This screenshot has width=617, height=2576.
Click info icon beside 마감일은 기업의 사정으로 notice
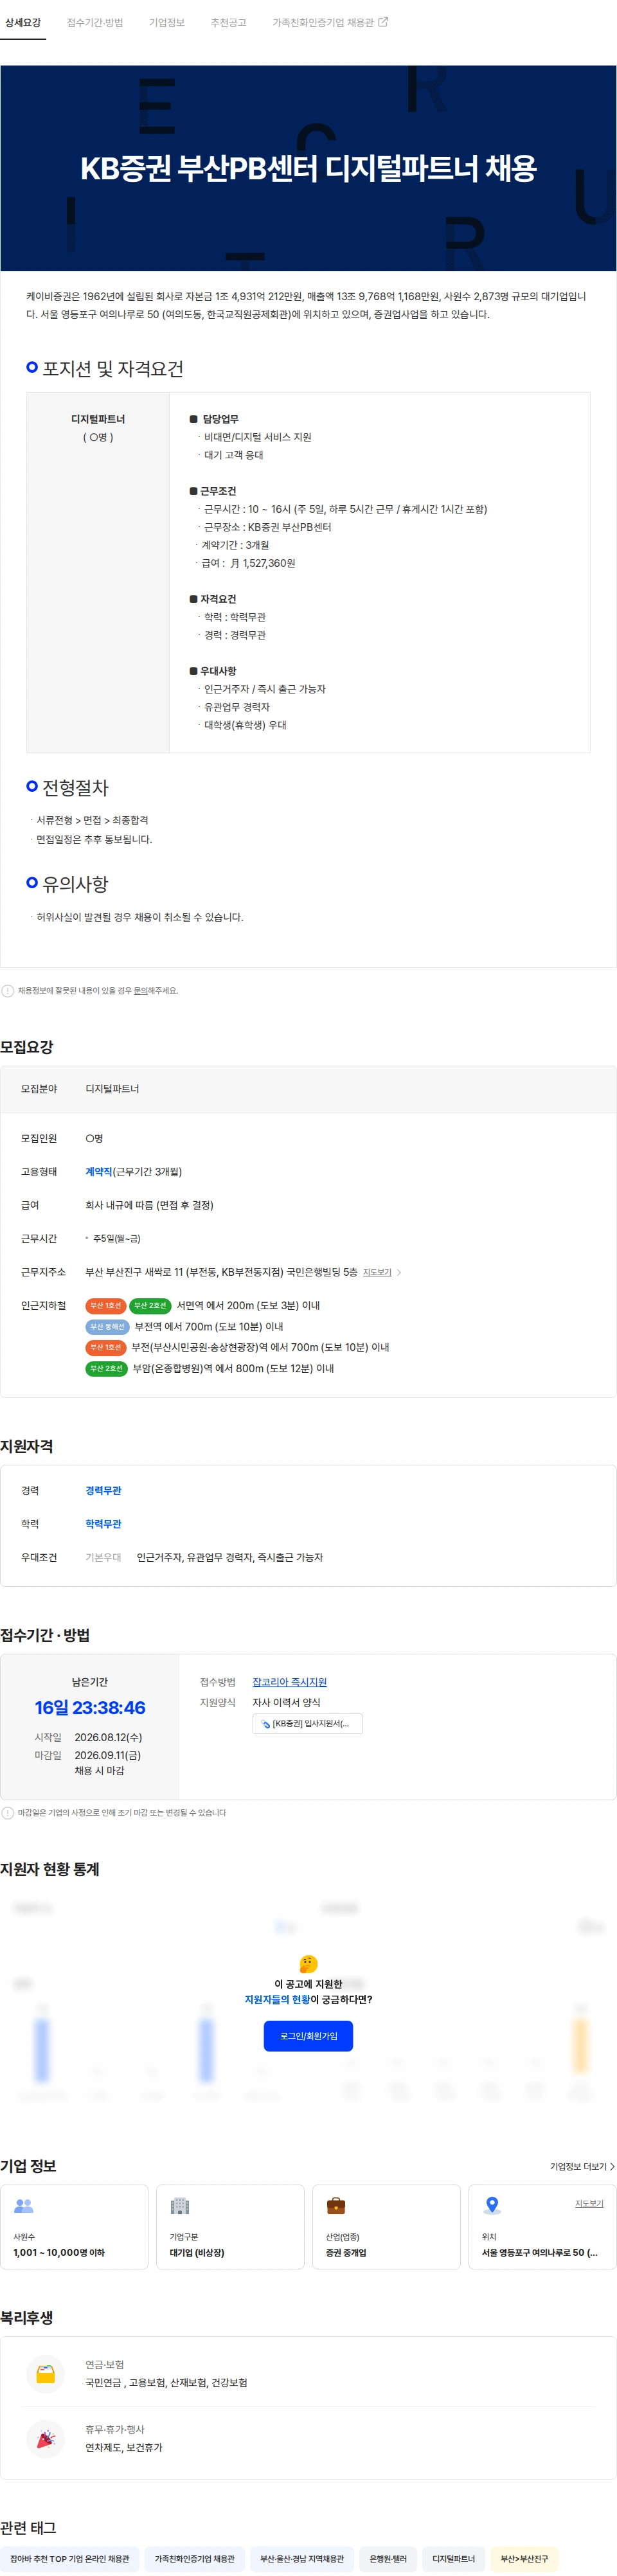(8, 1813)
